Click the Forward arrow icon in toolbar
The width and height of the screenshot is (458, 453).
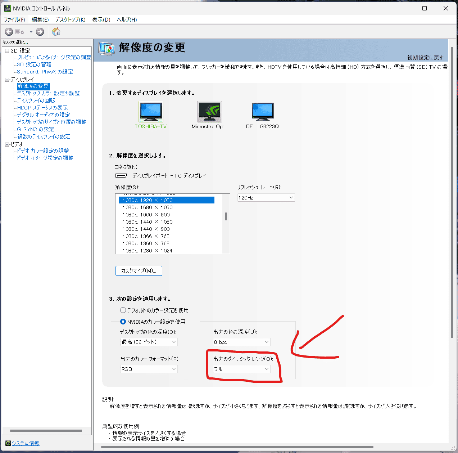click(x=40, y=32)
